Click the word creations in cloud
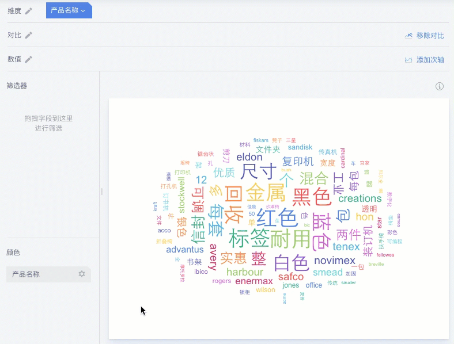This screenshot has height=344, width=454. pyautogui.click(x=360, y=198)
